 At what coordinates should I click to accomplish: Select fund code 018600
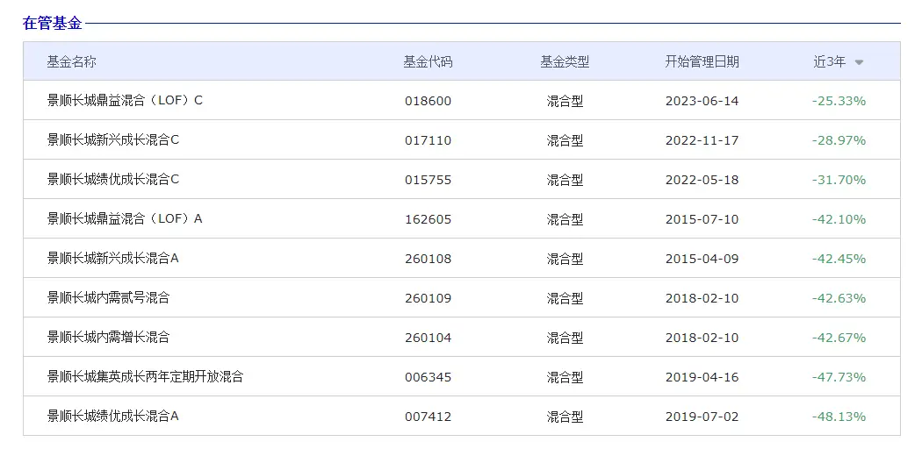(429, 101)
